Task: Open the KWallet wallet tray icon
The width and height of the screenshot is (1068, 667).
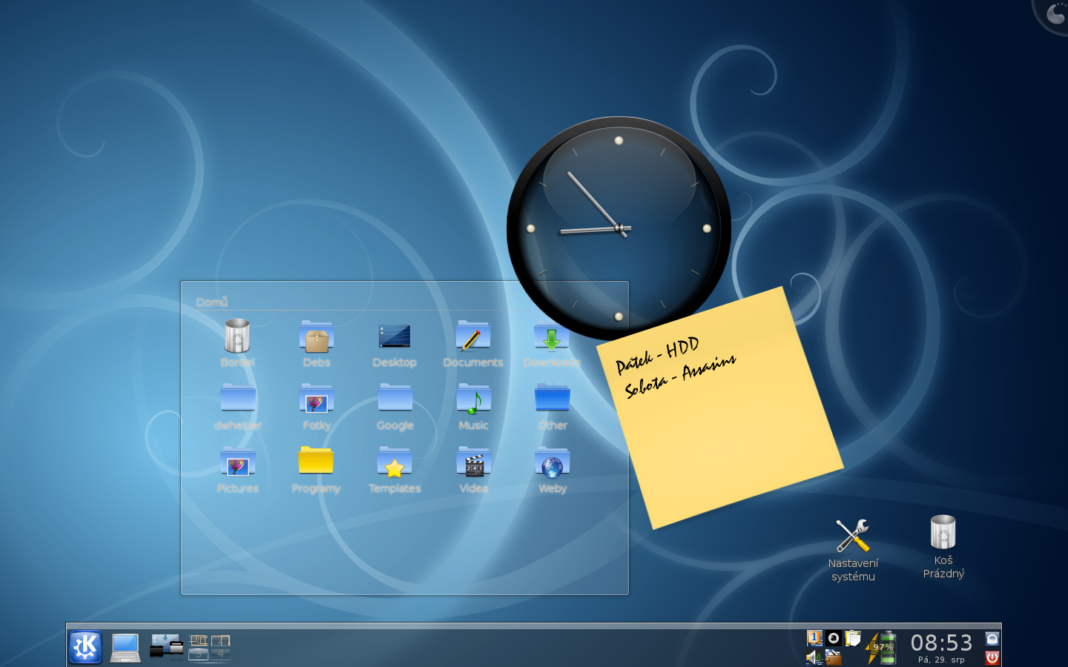Action: pos(834,657)
